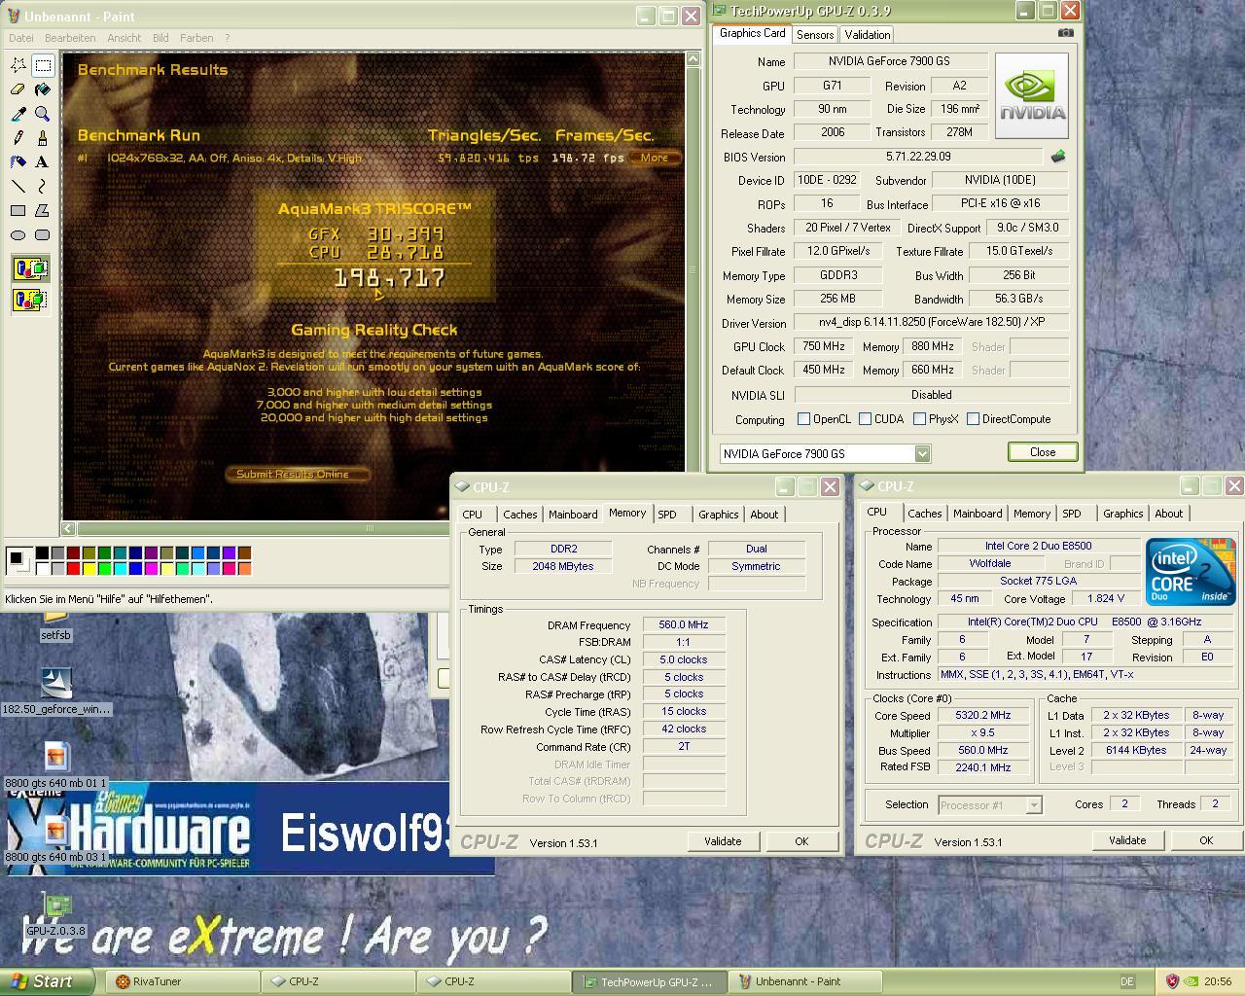Open the Farben menu in Paint
This screenshot has height=996, width=1245.
196,38
